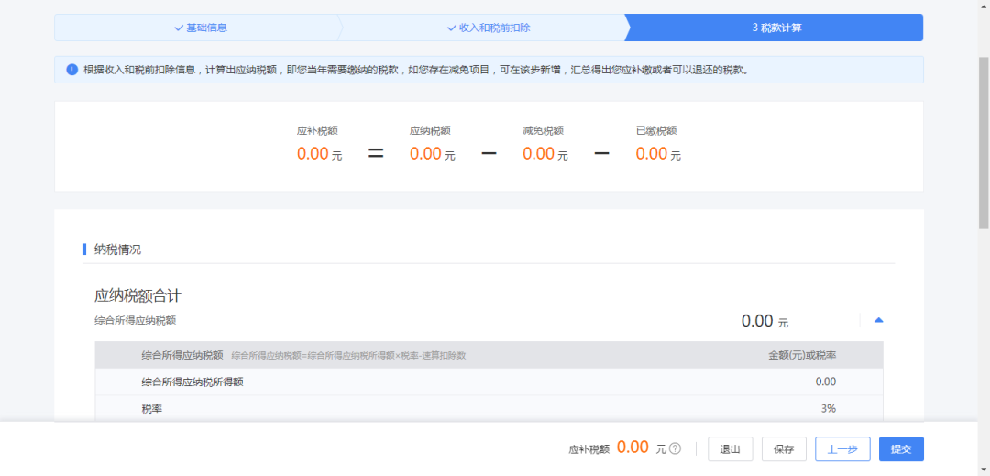This screenshot has height=476, width=990.
Task: Click the 保存 button
Action: [x=784, y=448]
